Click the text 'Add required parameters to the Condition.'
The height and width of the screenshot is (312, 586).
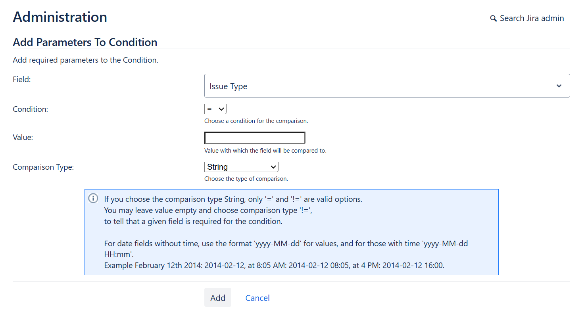(85, 60)
